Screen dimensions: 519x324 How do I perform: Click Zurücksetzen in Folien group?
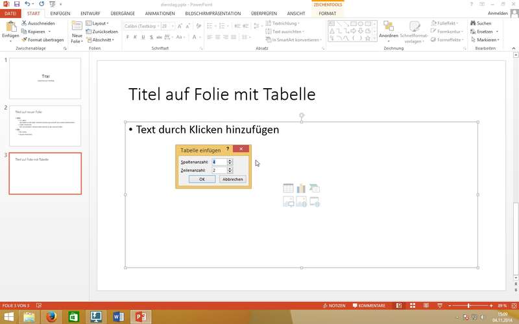tap(102, 31)
